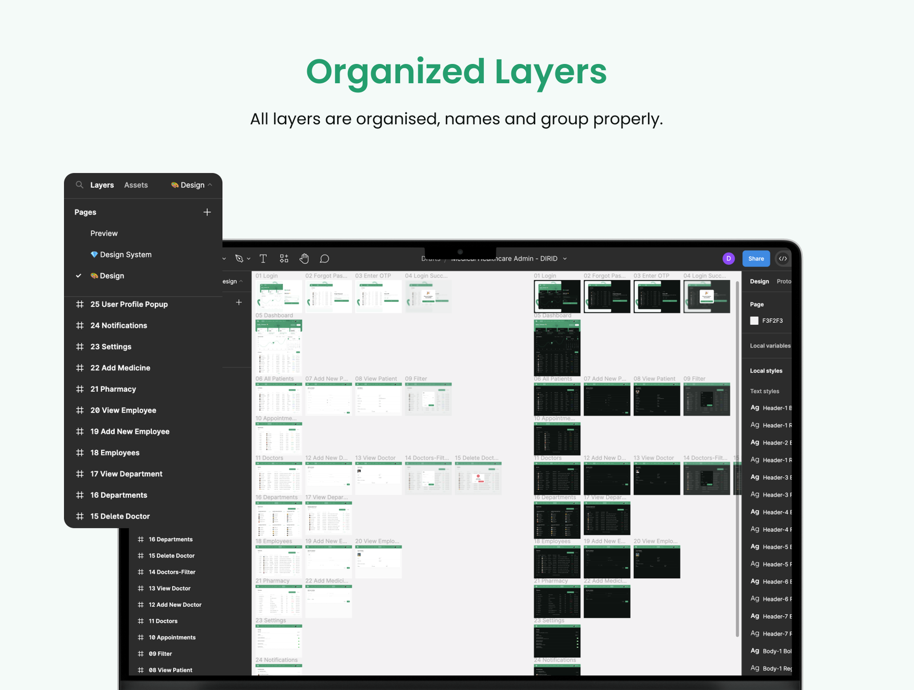The height and width of the screenshot is (690, 914).
Task: Select the Pen tool in toolbar
Action: [239, 259]
